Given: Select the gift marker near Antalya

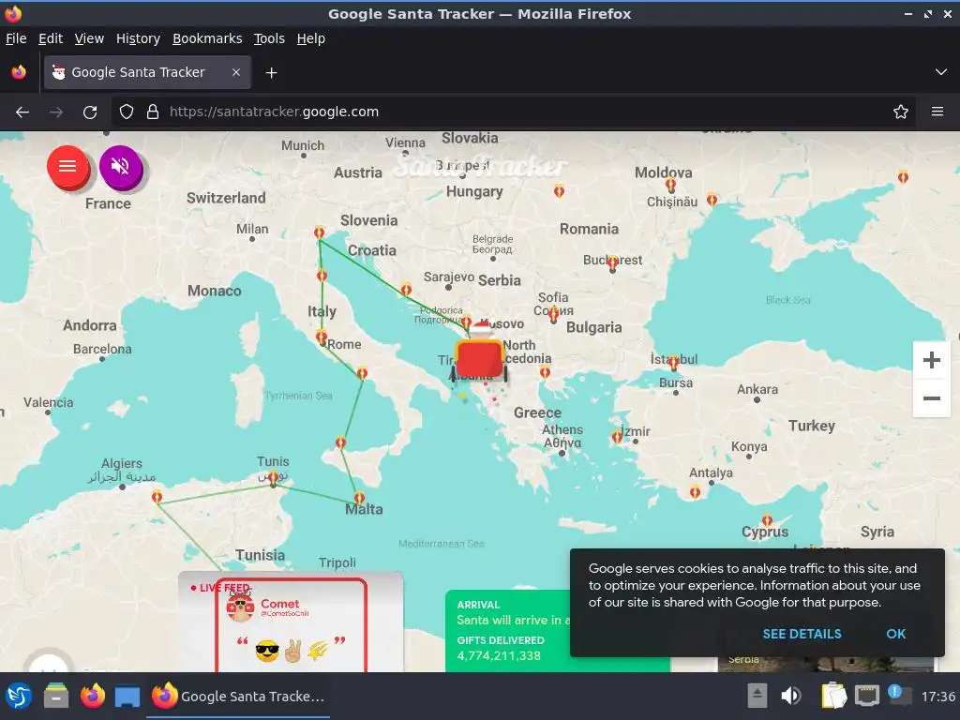Looking at the screenshot, I should pyautogui.click(x=695, y=492).
